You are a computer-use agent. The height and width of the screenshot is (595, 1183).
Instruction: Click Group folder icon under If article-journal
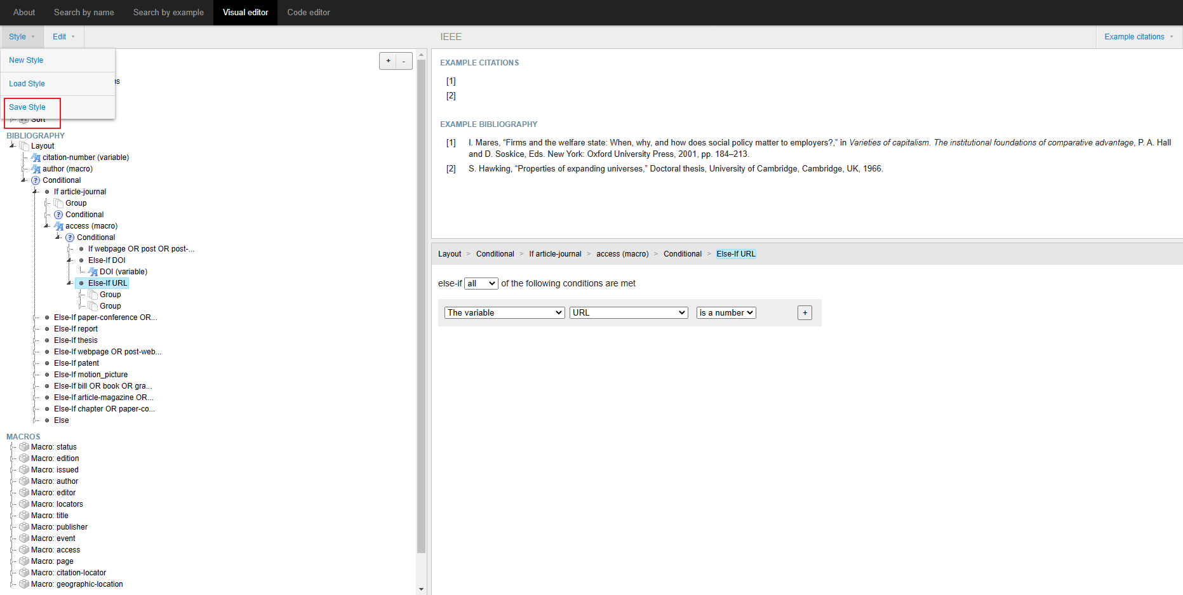click(x=58, y=203)
